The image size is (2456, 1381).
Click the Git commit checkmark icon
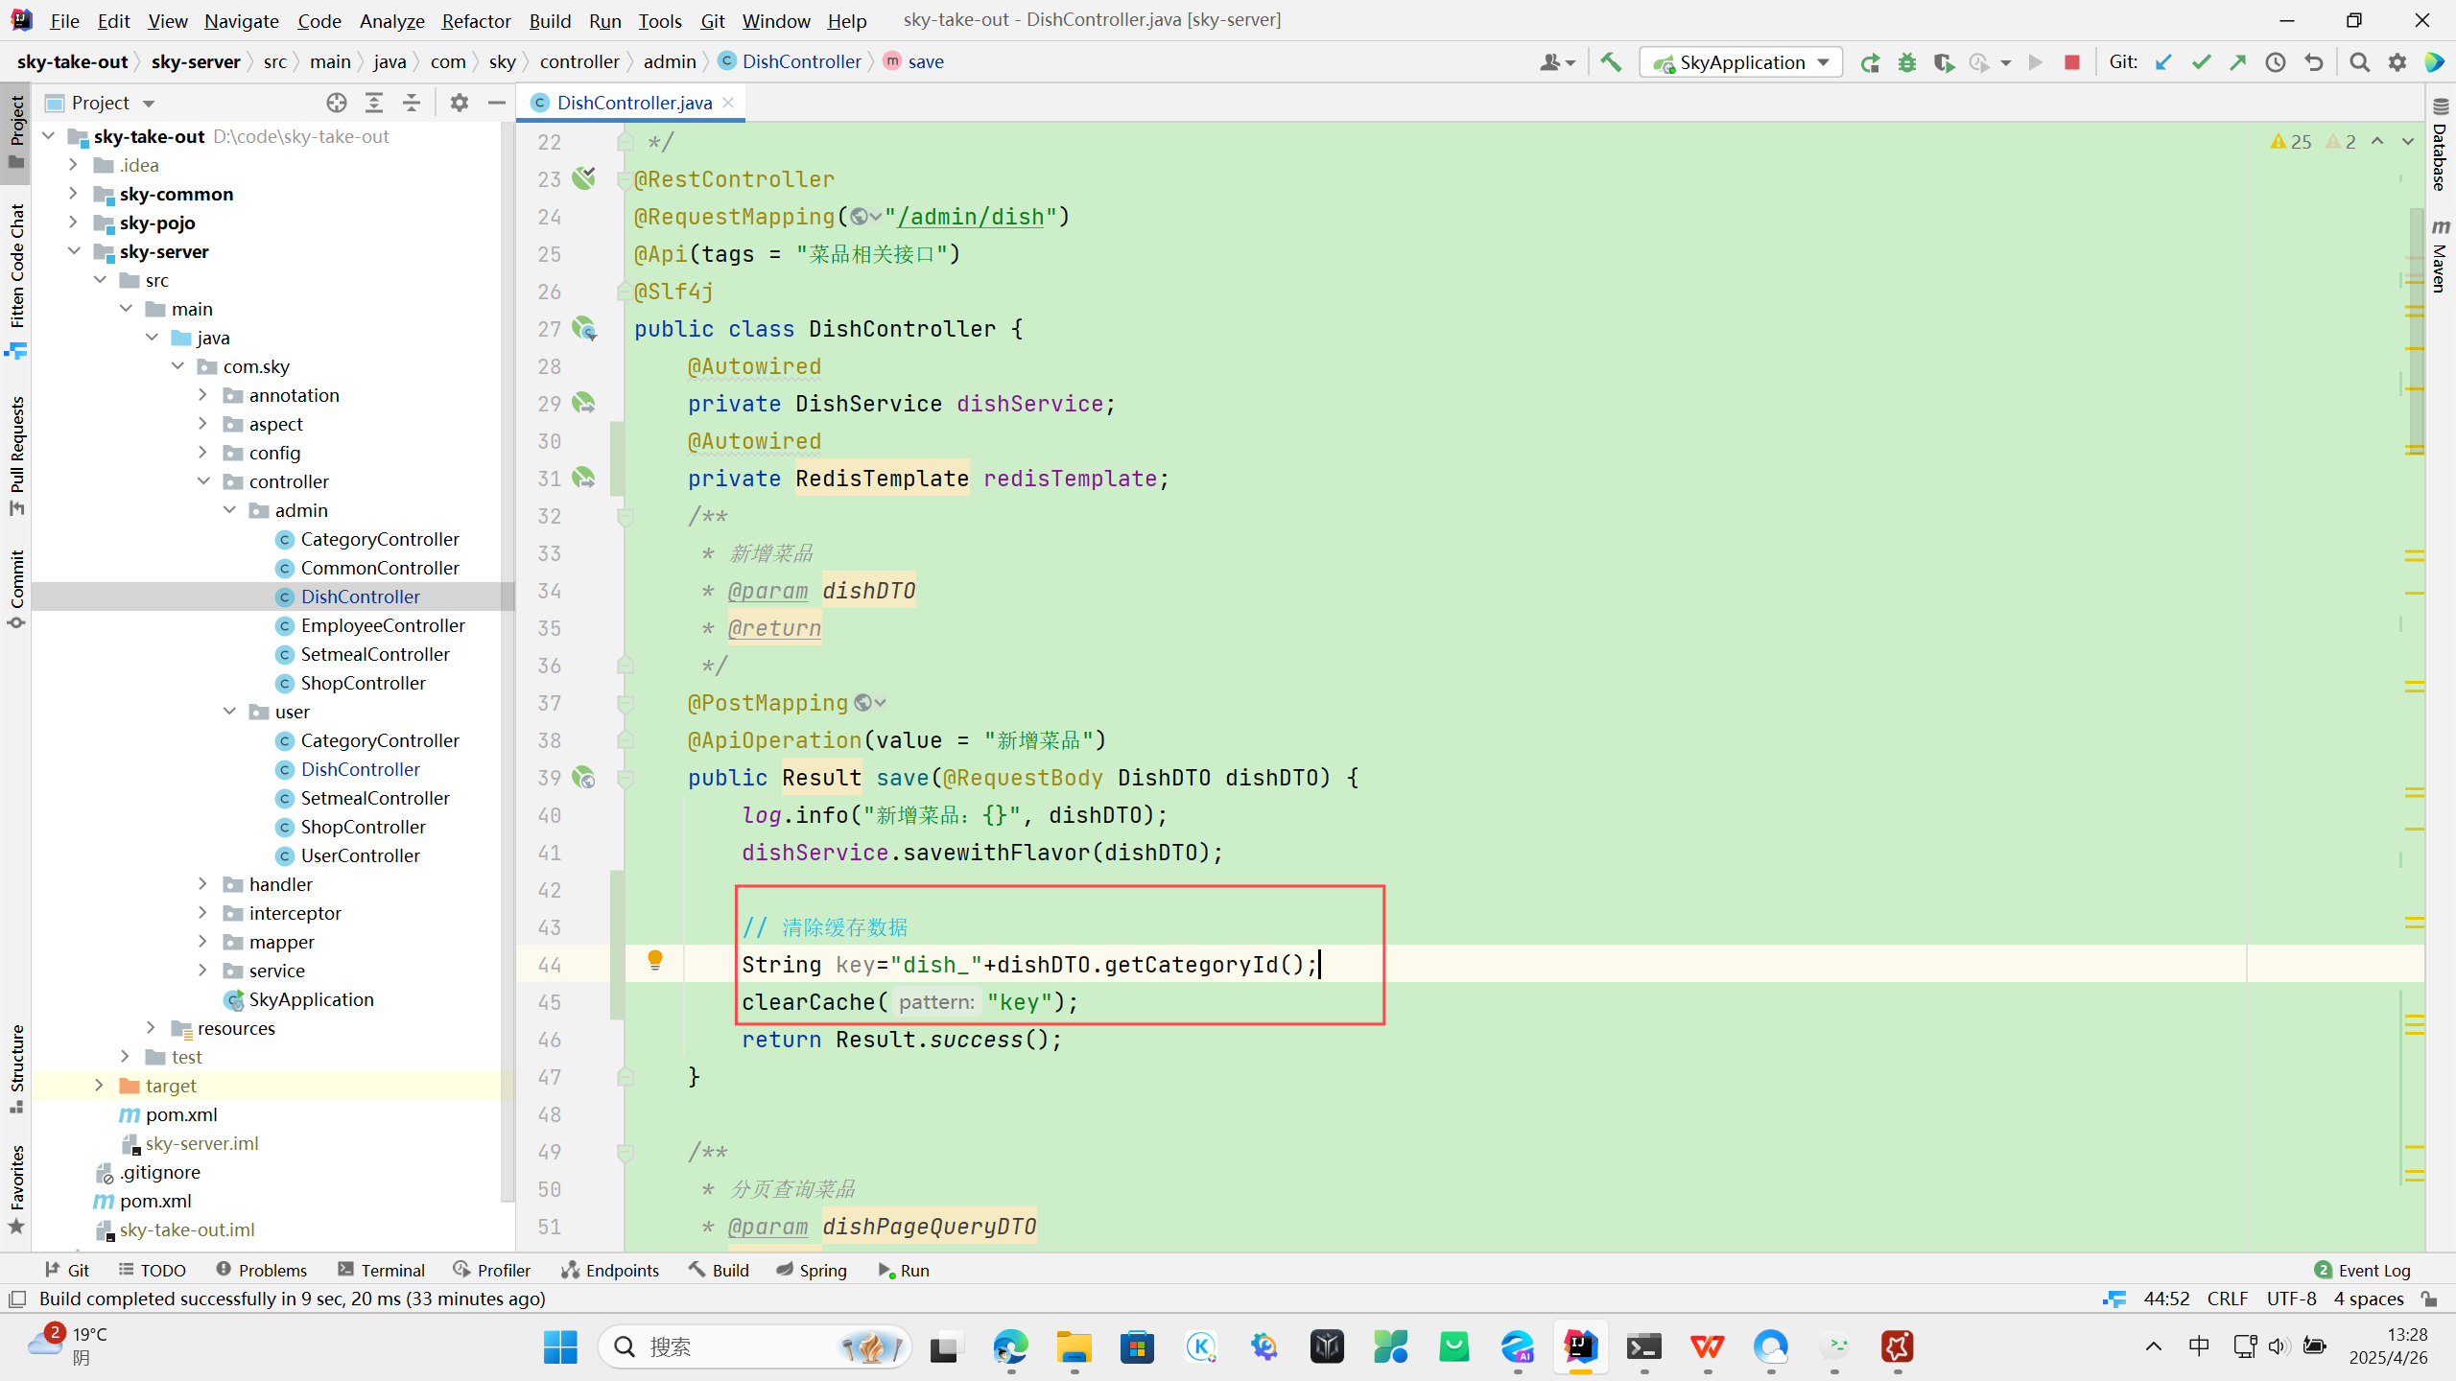[2201, 62]
